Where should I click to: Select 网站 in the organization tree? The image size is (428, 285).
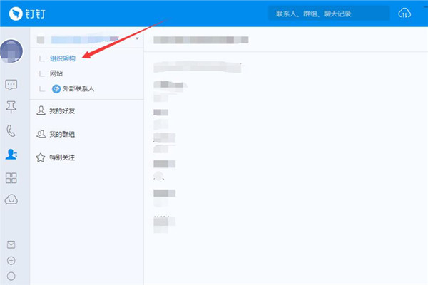click(57, 73)
